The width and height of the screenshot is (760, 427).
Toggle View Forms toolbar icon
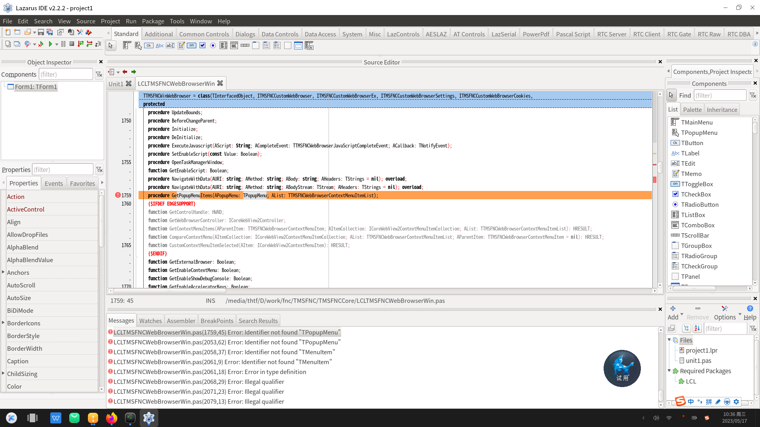(x=17, y=44)
